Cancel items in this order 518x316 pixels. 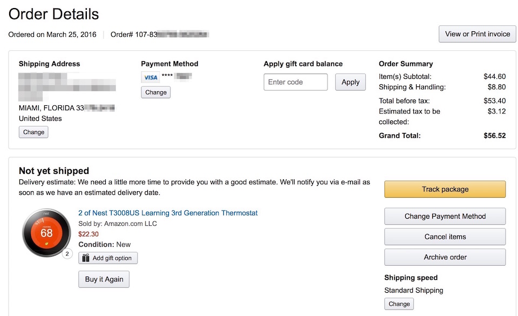[445, 237]
